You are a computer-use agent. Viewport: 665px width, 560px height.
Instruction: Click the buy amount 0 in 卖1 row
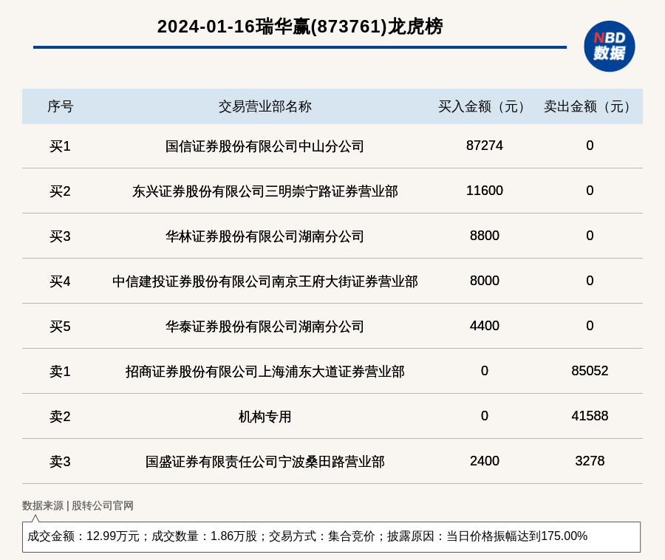pos(484,371)
